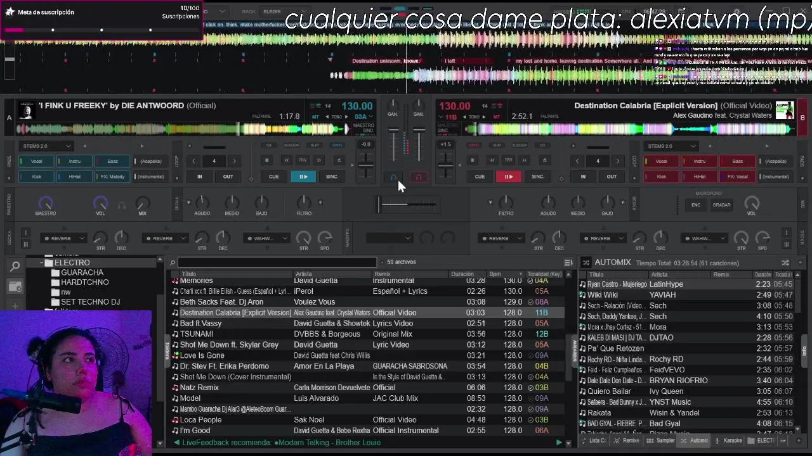Click deck A volume fader
812x456 pixels.
(x=394, y=146)
